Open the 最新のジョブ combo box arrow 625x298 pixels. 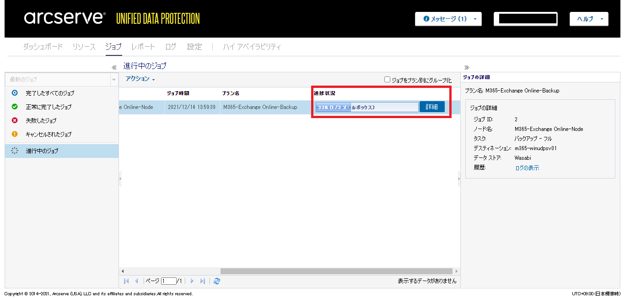tap(114, 80)
